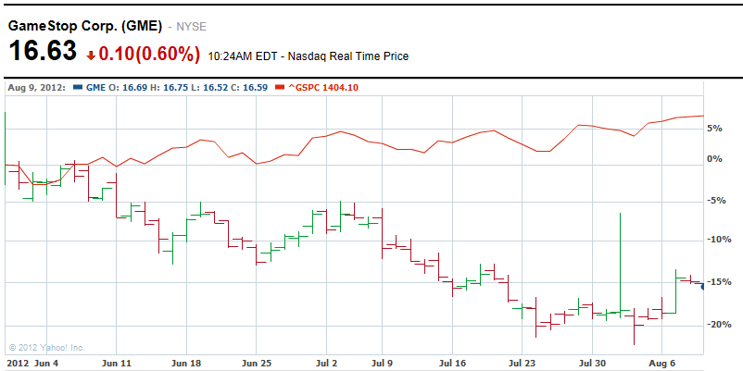
Task: Click the -5% y-axis label
Action: (x=716, y=201)
